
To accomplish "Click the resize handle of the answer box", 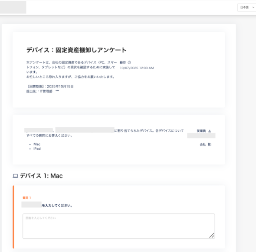I will [212, 236].
